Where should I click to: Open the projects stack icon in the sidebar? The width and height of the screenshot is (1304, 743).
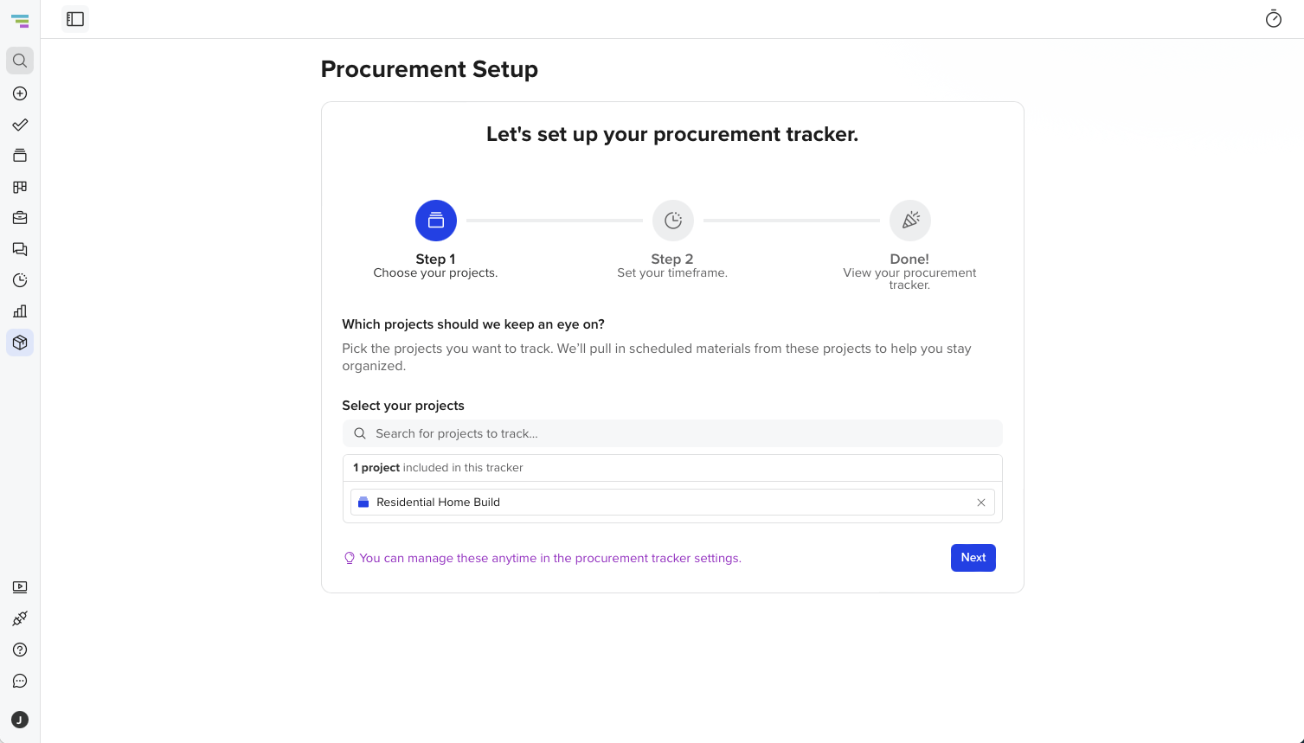(x=20, y=156)
